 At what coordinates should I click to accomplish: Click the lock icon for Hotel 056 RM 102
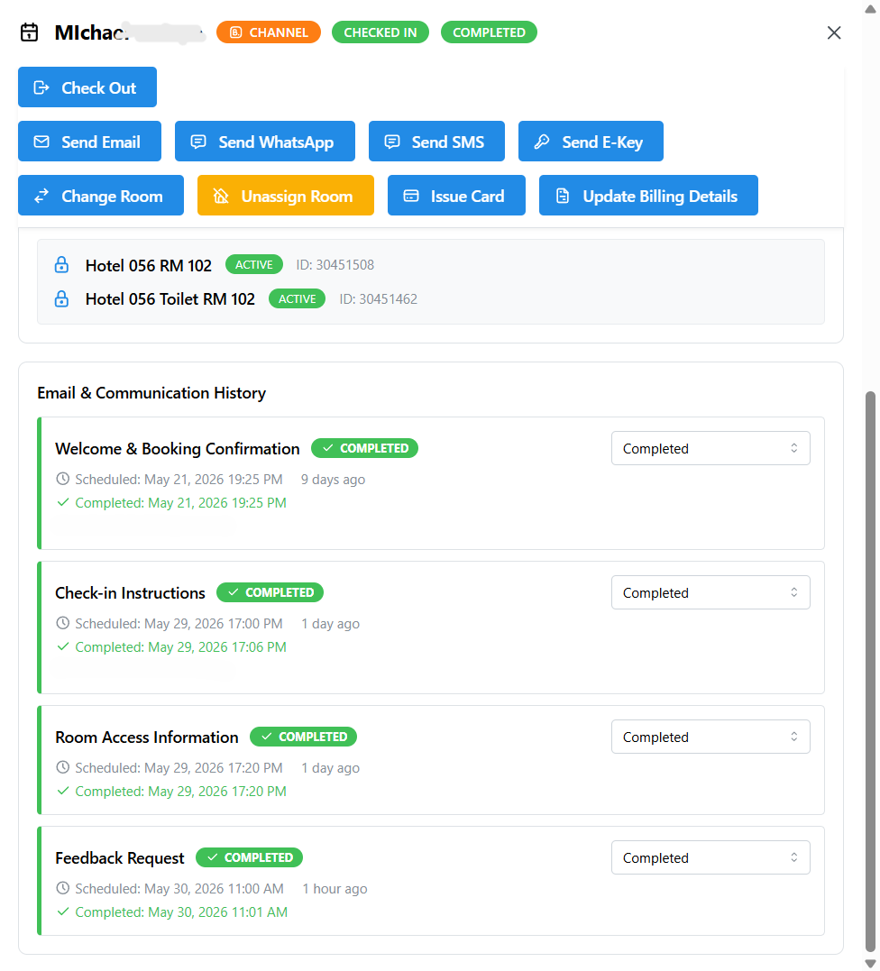point(61,265)
